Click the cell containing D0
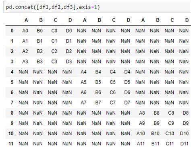191x147 pixels. pos(69,31)
